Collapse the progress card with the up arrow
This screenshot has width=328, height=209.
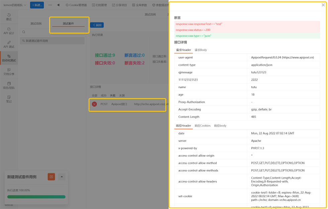(62, 177)
